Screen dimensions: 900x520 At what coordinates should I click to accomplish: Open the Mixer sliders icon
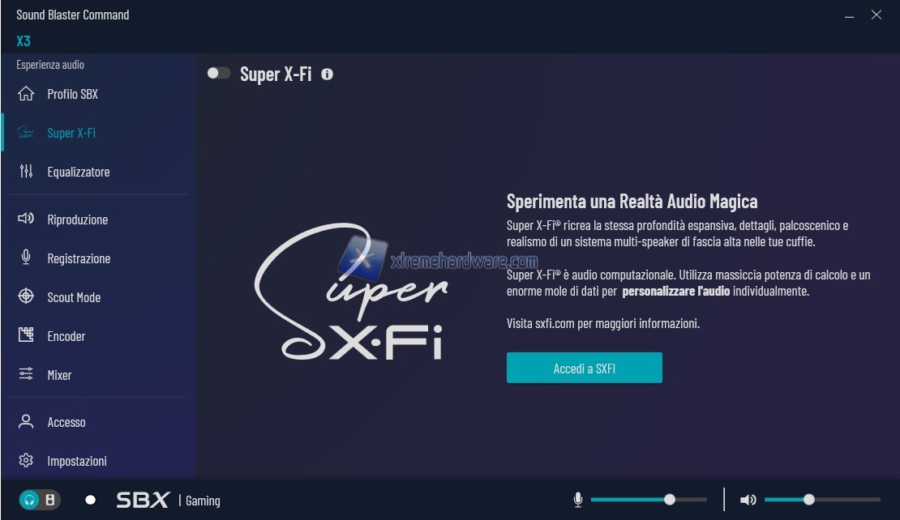(26, 374)
